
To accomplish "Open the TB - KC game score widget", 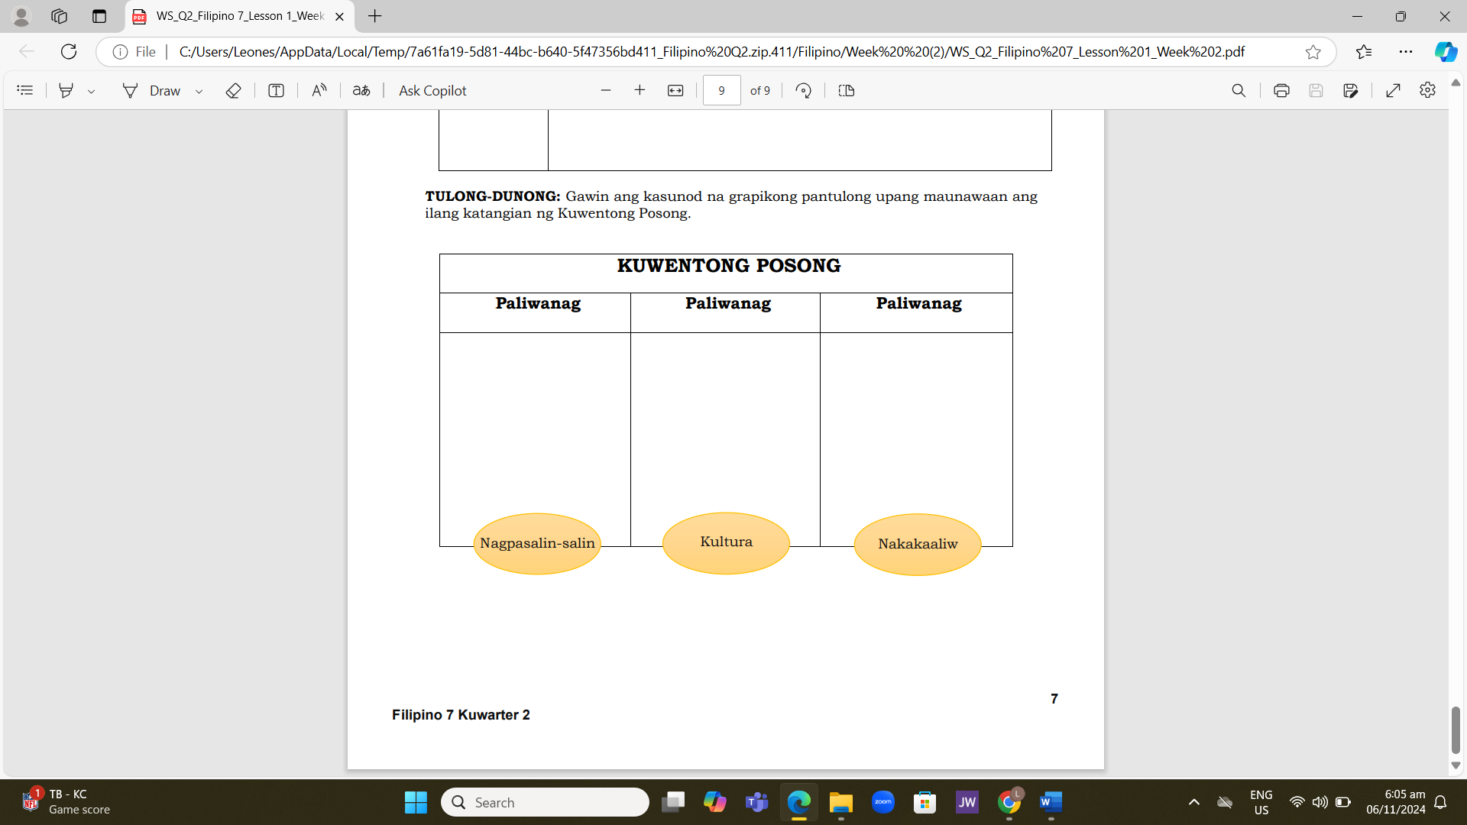I will pyautogui.click(x=66, y=802).
